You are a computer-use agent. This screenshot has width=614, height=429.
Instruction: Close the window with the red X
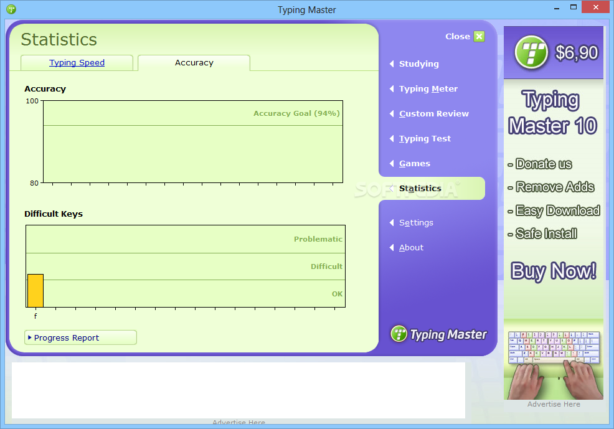pos(595,7)
